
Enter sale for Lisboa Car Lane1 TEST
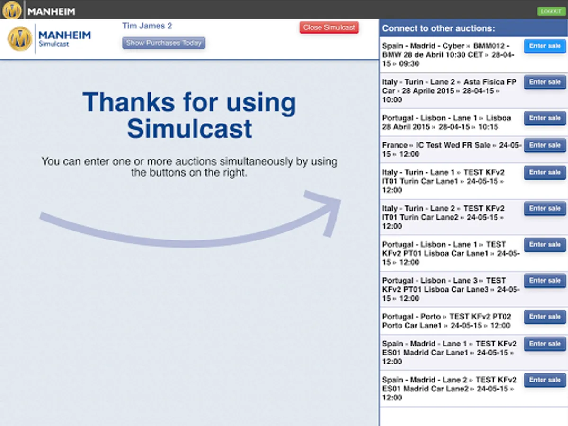point(545,244)
